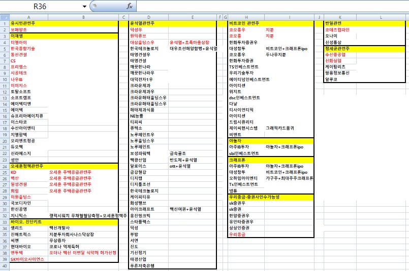
Task: Click the Name Box showing R36
Action: pos(41,6)
